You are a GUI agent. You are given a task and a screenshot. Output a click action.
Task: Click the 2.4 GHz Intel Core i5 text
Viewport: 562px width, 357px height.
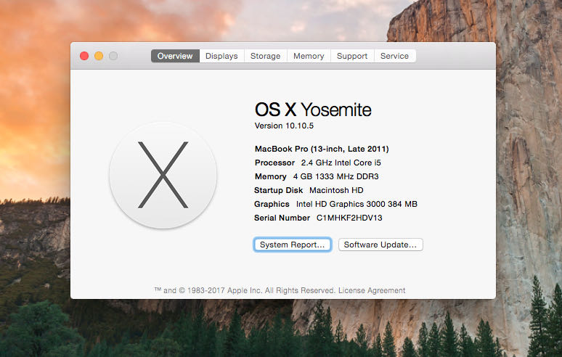coord(341,163)
